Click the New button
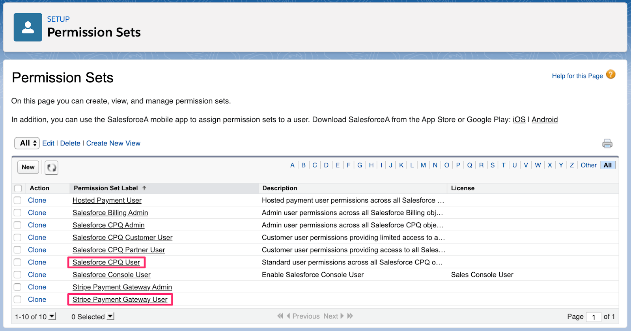Screen dimensions: 631x331 coord(28,167)
